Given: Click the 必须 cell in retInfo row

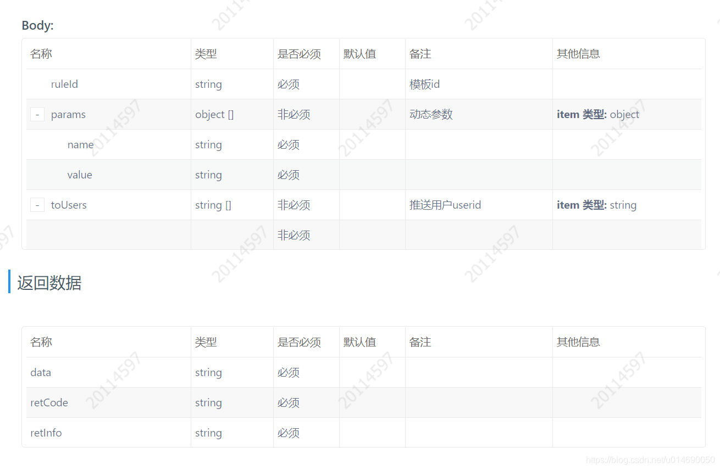Looking at the screenshot, I should [289, 433].
